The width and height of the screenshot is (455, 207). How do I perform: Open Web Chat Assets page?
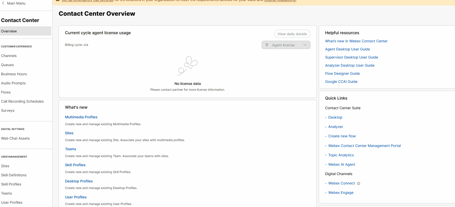15,138
